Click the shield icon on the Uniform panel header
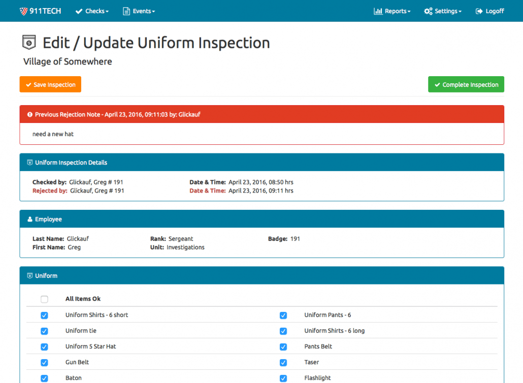This screenshot has width=523, height=383. 28,275
